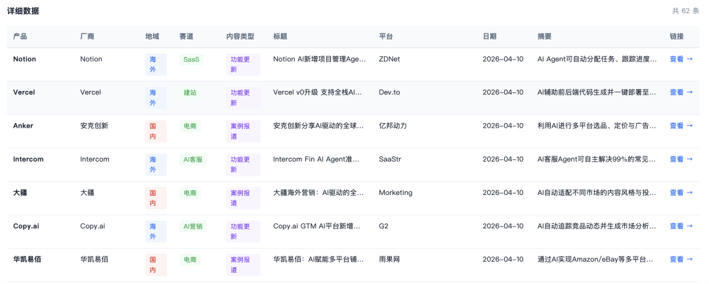Open the 查看 link for the Intercom row
The image size is (709, 284).
point(681,159)
